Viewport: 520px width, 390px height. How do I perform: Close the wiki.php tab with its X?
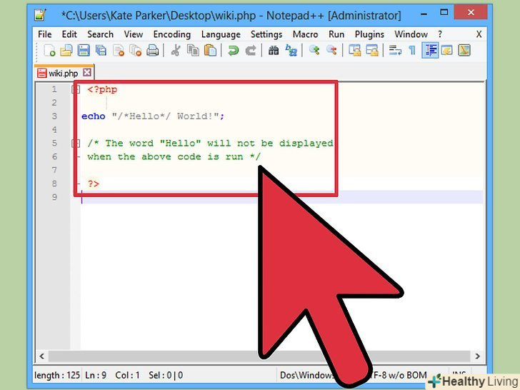pos(87,72)
